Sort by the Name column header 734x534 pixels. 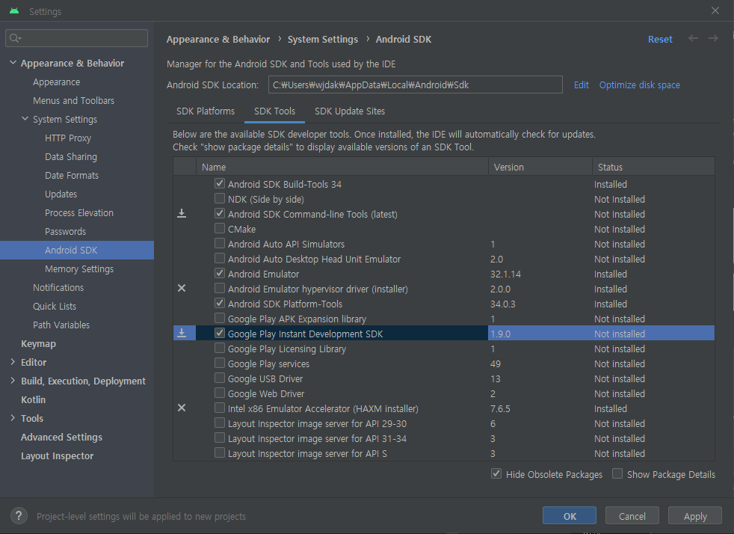(342, 167)
